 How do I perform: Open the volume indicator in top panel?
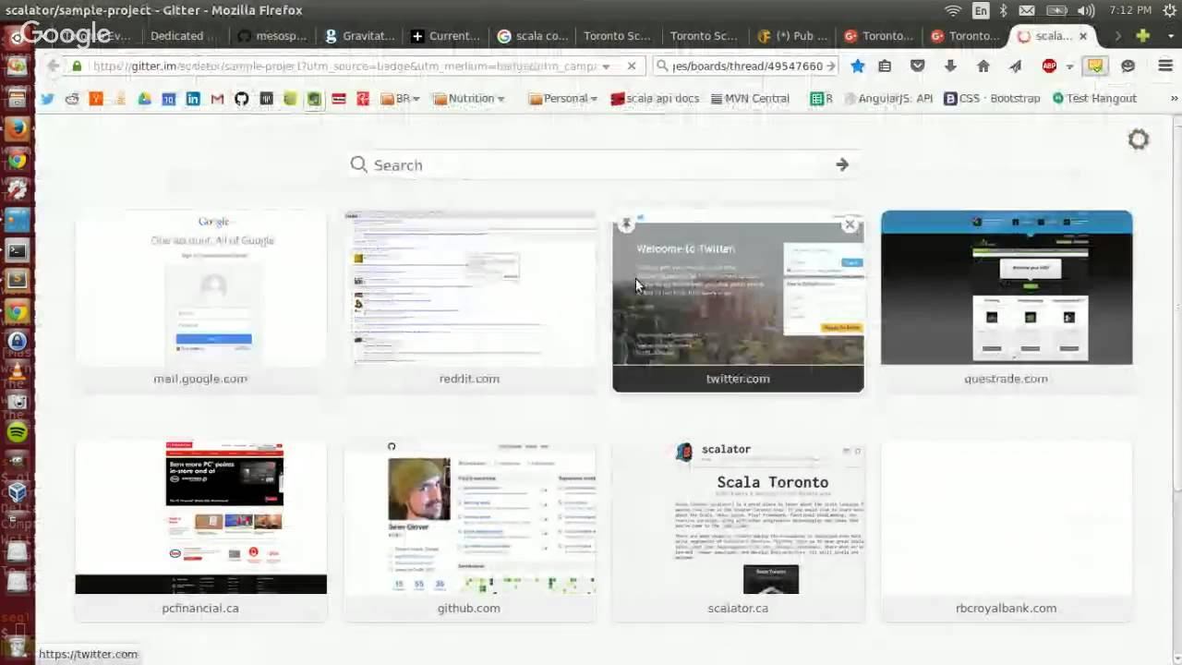coord(1086,10)
